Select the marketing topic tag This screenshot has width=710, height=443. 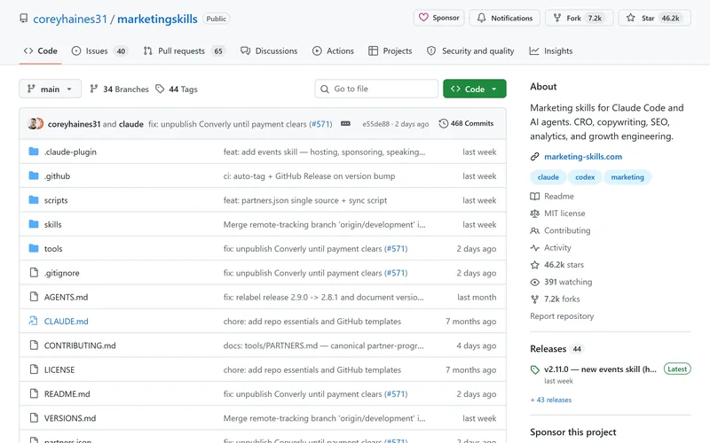click(x=627, y=177)
